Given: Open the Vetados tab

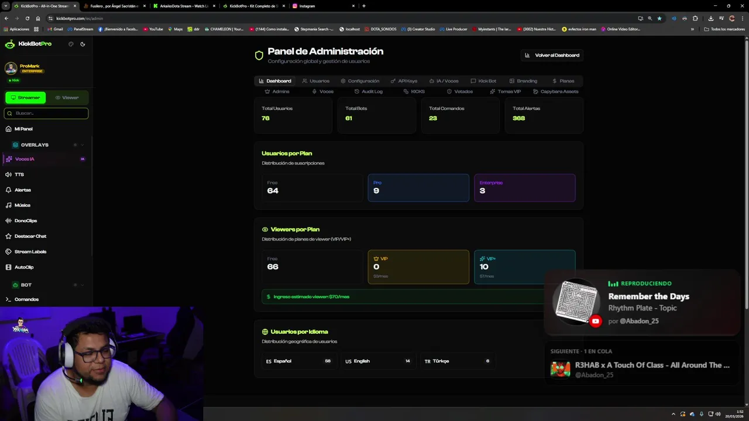Looking at the screenshot, I should (x=459, y=91).
